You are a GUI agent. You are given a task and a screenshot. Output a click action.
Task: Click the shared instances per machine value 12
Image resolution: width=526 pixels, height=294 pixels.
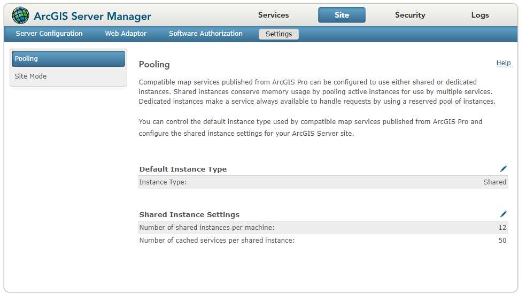coord(502,228)
